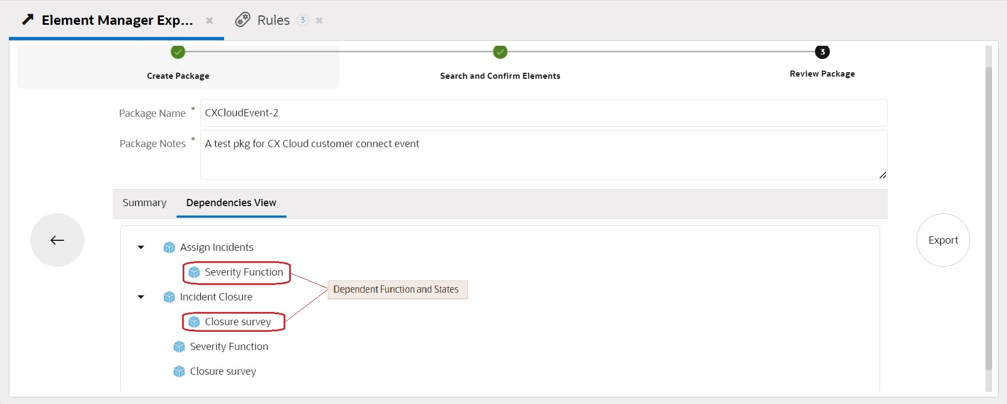Viewport: 1007px width, 404px height.
Task: Click the Rules tab gamepad icon
Action: coord(242,20)
